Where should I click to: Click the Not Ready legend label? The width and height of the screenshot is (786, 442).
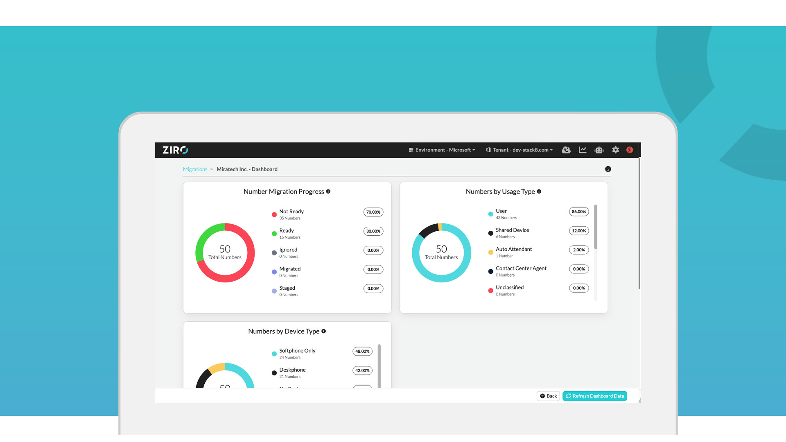click(x=291, y=212)
